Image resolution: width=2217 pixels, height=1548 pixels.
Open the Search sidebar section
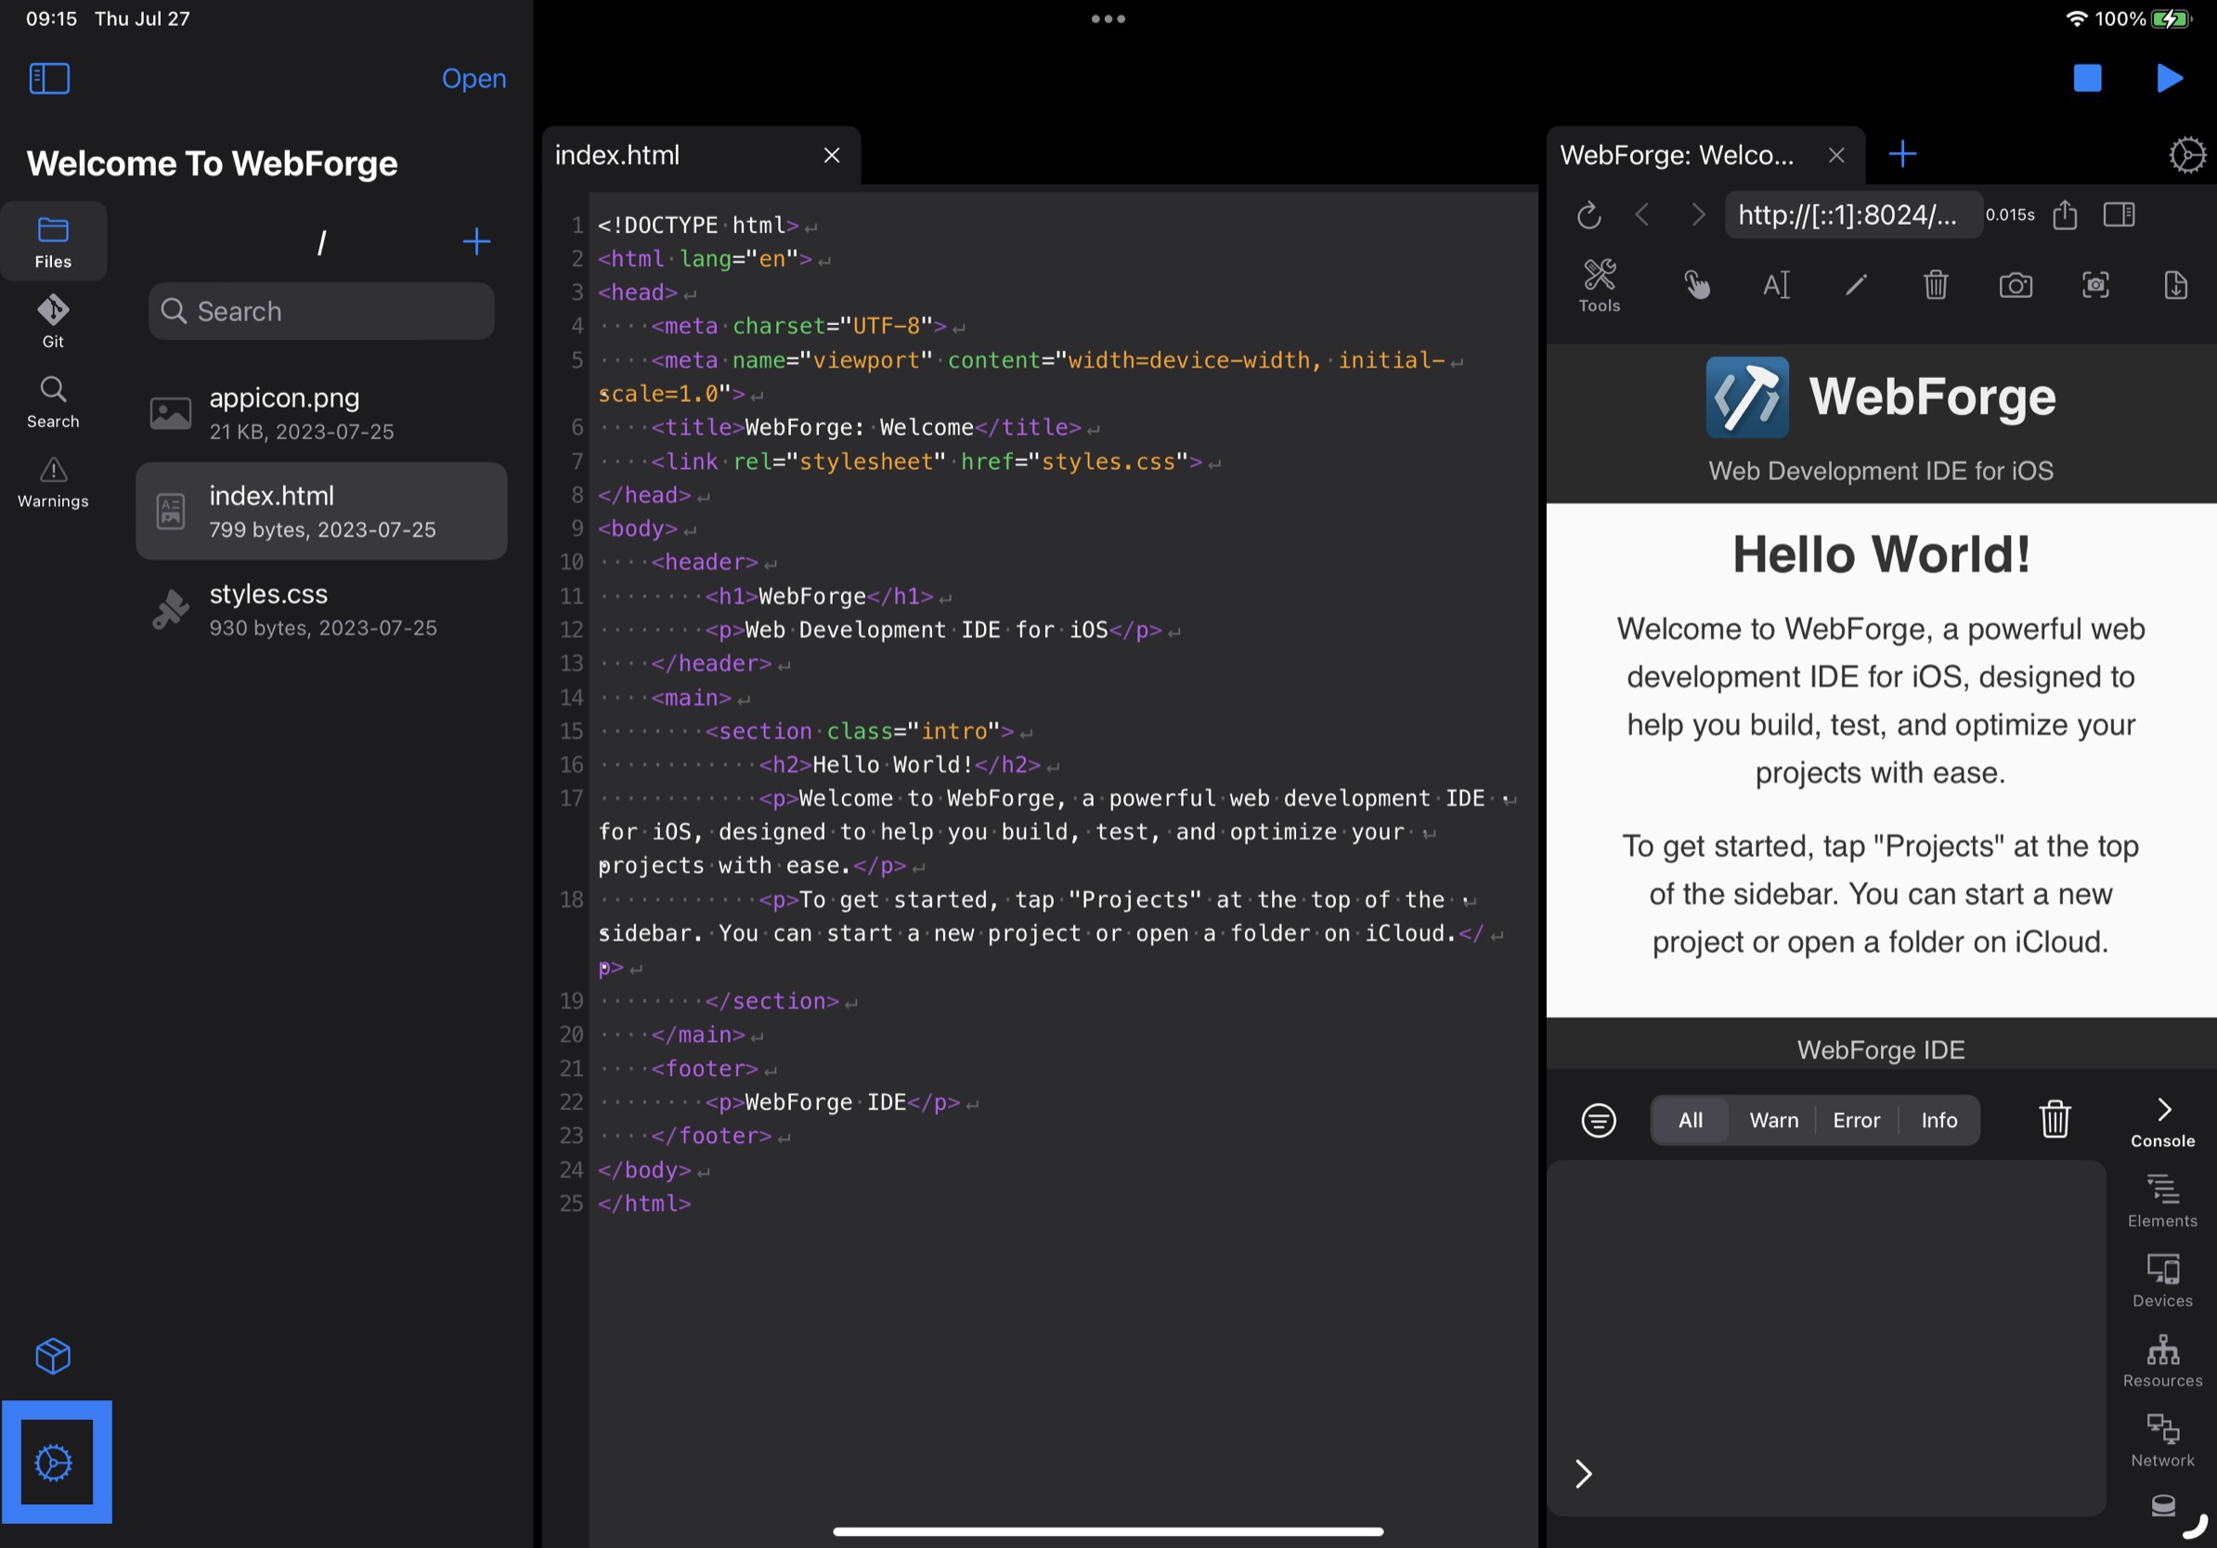pyautogui.click(x=53, y=402)
